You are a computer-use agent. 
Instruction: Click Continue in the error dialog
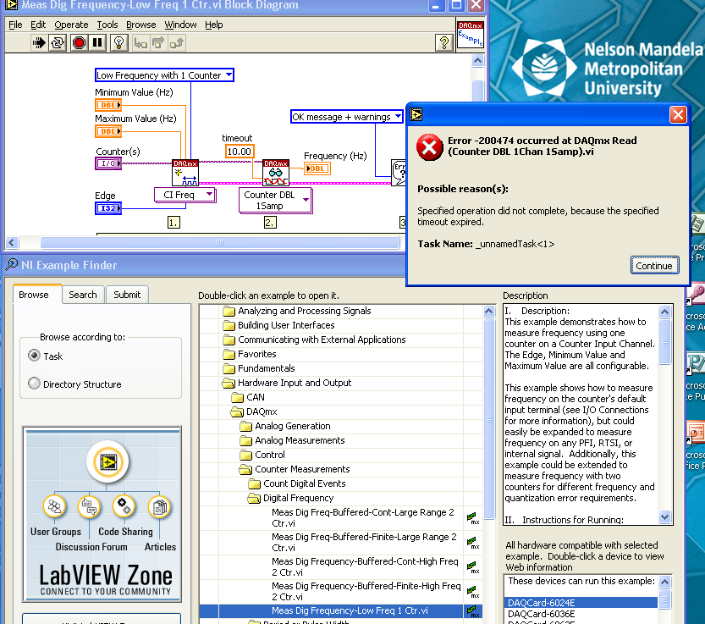click(x=653, y=266)
